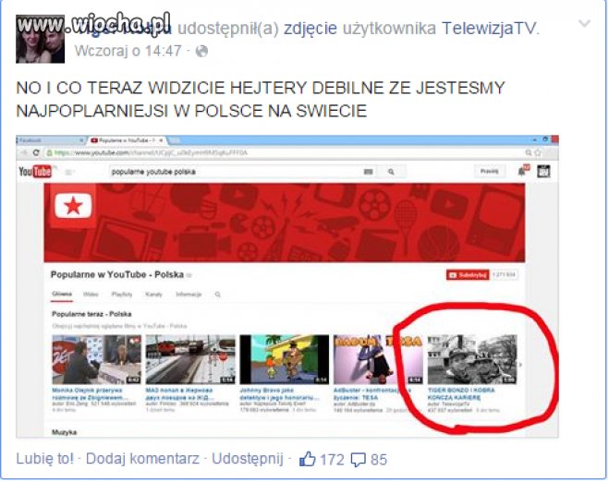Click 'Popularne teraz - Polska' section heading
Viewport: 609px width, 482px height.
click(x=91, y=314)
